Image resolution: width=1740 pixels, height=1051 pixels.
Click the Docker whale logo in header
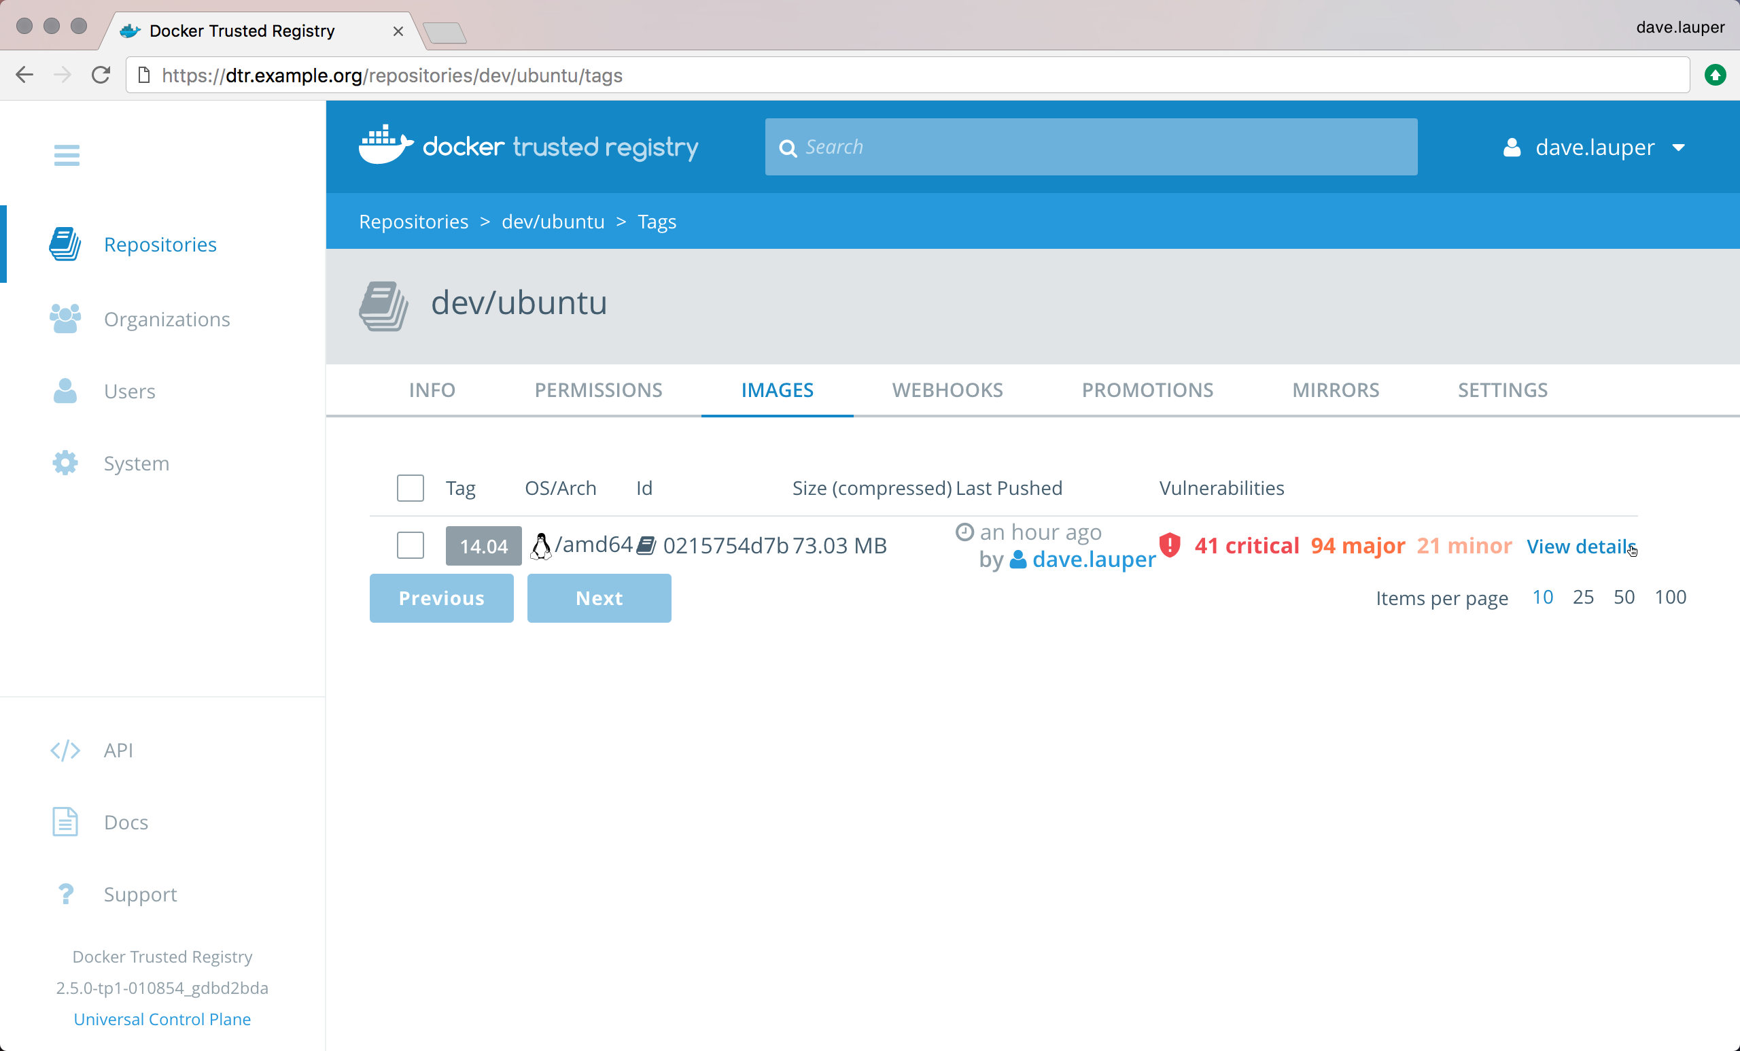coord(385,145)
